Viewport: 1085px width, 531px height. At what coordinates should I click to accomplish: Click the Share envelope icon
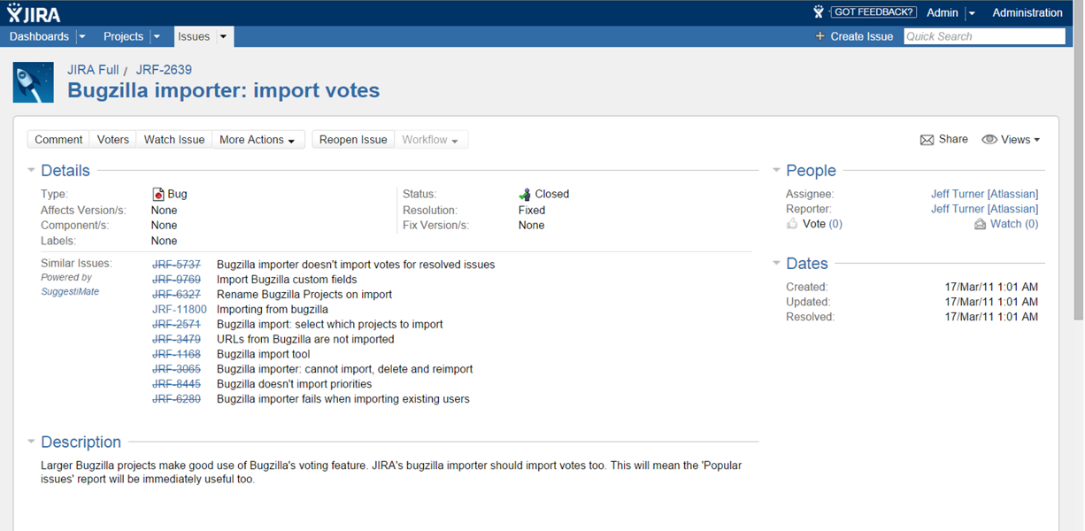(x=927, y=140)
